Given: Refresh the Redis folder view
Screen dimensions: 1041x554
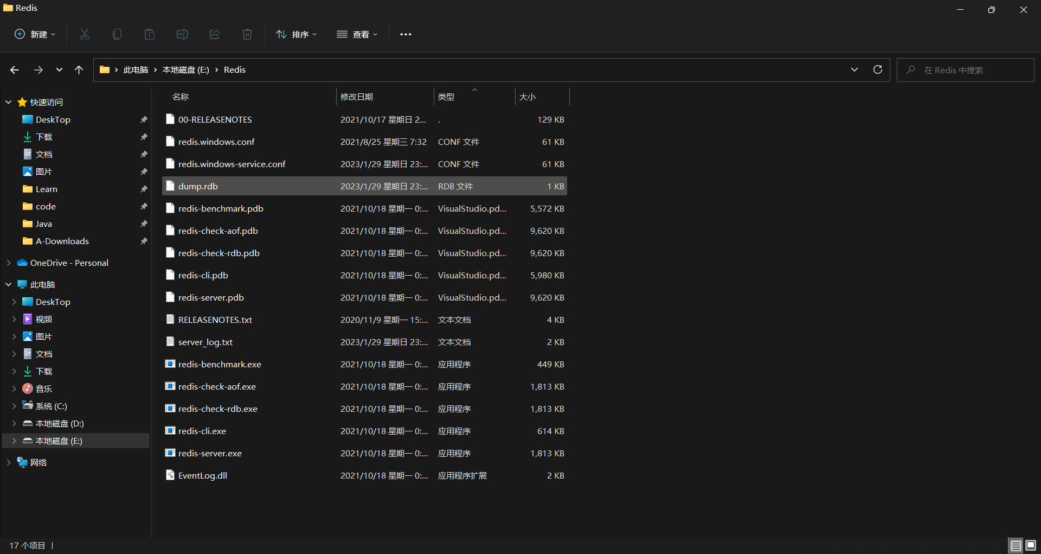Looking at the screenshot, I should pos(878,69).
